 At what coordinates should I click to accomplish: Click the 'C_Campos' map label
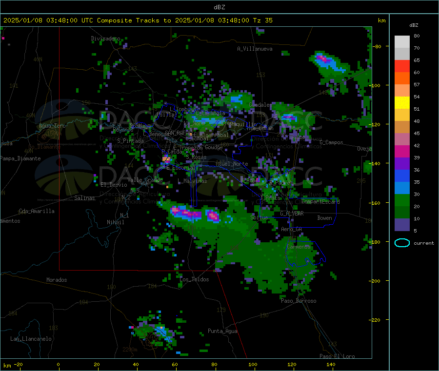pyautogui.click(x=331, y=142)
